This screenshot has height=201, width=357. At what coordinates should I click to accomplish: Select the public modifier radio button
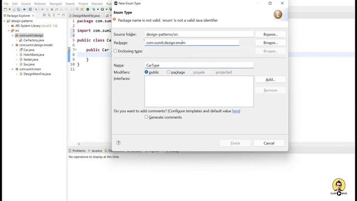click(x=146, y=72)
